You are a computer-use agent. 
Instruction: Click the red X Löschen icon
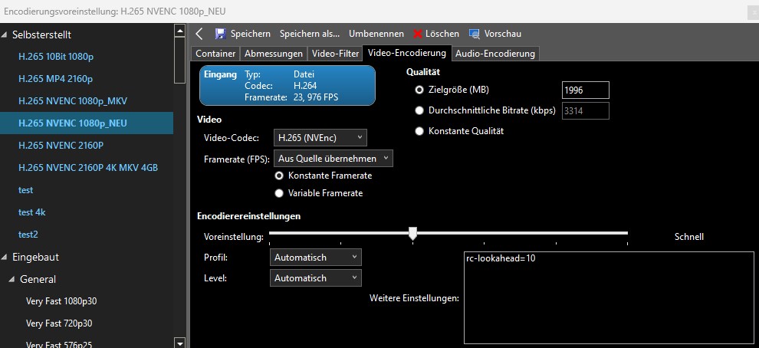(418, 34)
